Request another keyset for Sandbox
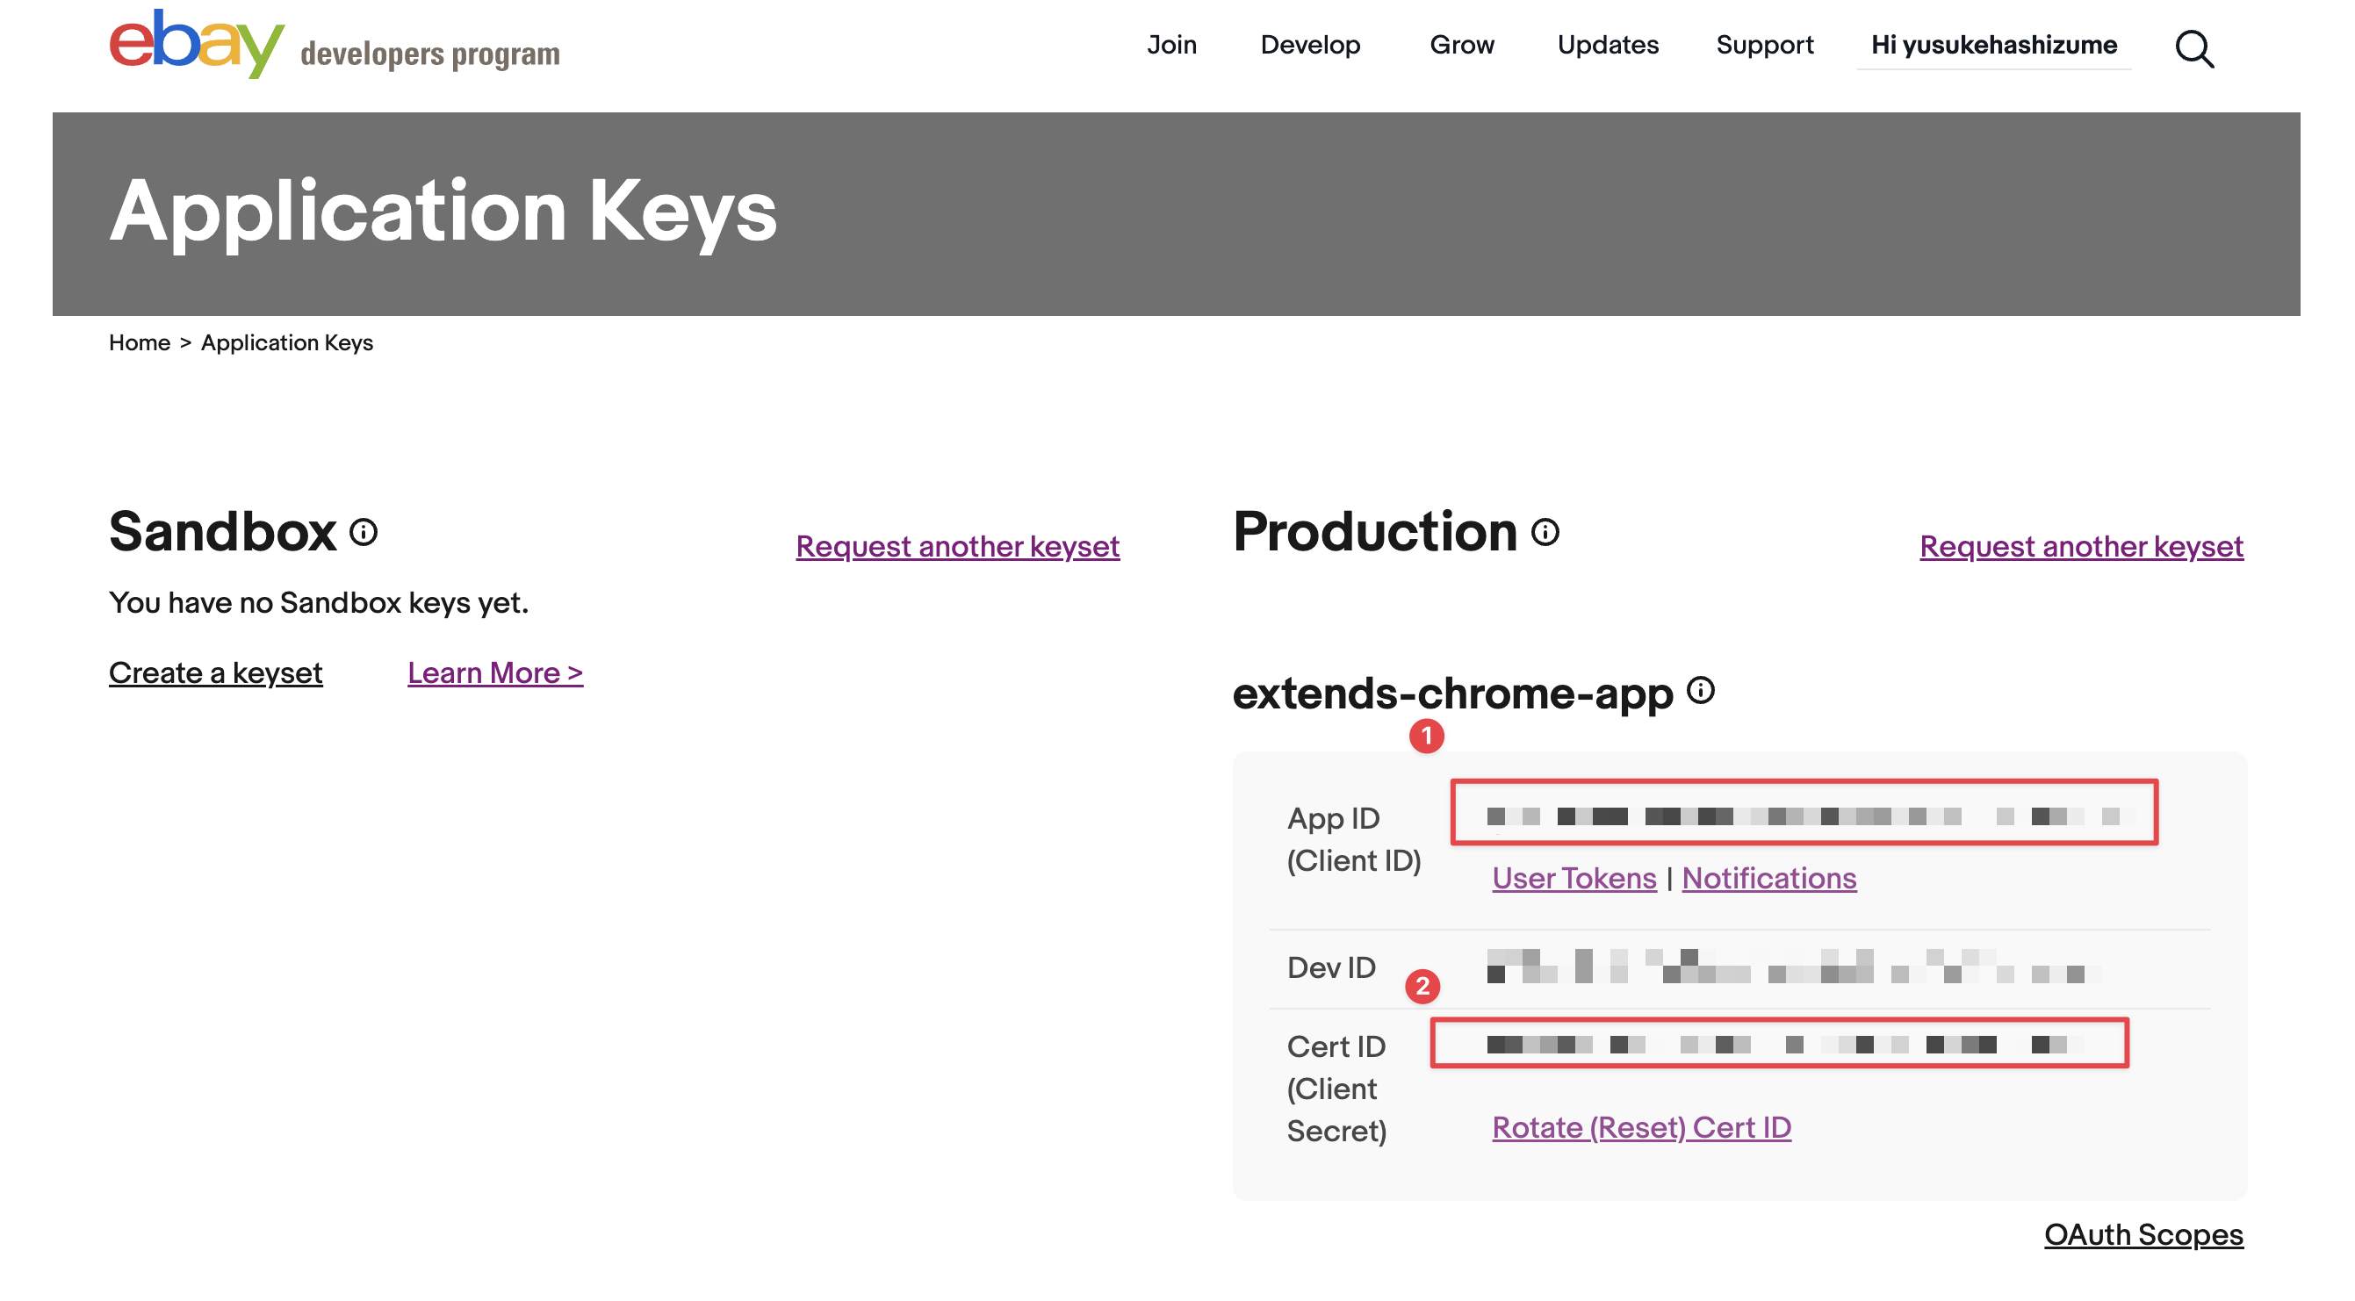The image size is (2355, 1301). click(x=957, y=546)
